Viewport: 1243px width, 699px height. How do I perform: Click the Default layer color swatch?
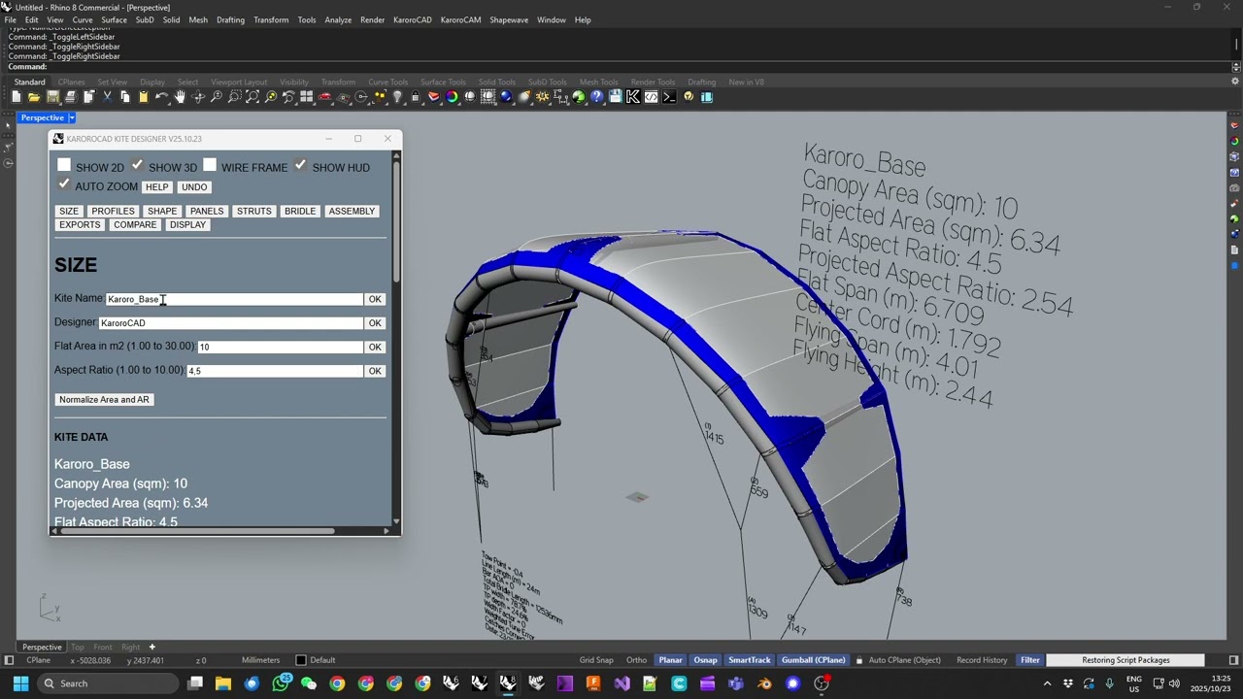(x=301, y=660)
